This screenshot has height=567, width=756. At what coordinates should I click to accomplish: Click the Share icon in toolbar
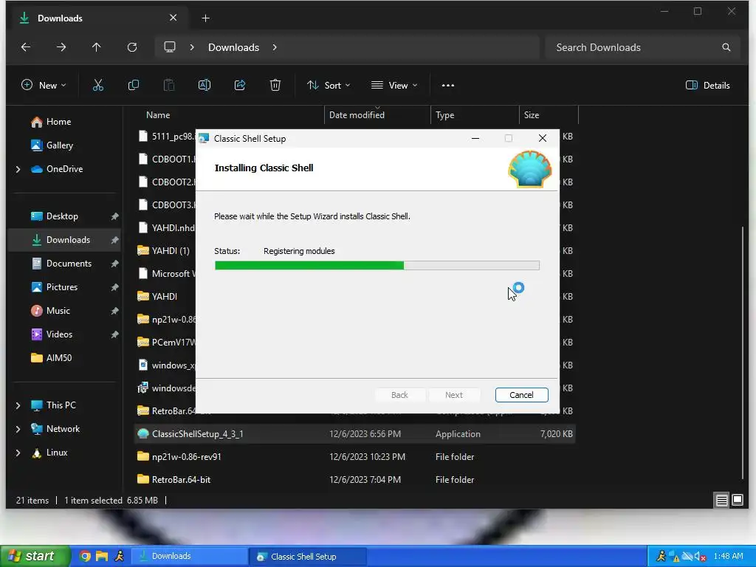pyautogui.click(x=240, y=86)
